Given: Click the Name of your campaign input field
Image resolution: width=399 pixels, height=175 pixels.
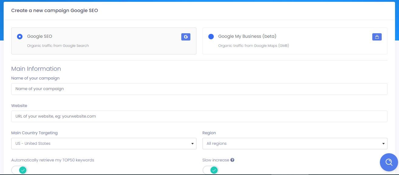Looking at the screenshot, I should [x=199, y=89].
